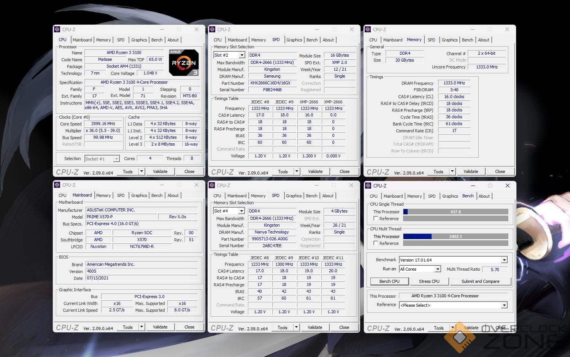This screenshot has width=570, height=357.
Task: Click Validate in the Slot #2 SPD window
Action: click(315, 171)
